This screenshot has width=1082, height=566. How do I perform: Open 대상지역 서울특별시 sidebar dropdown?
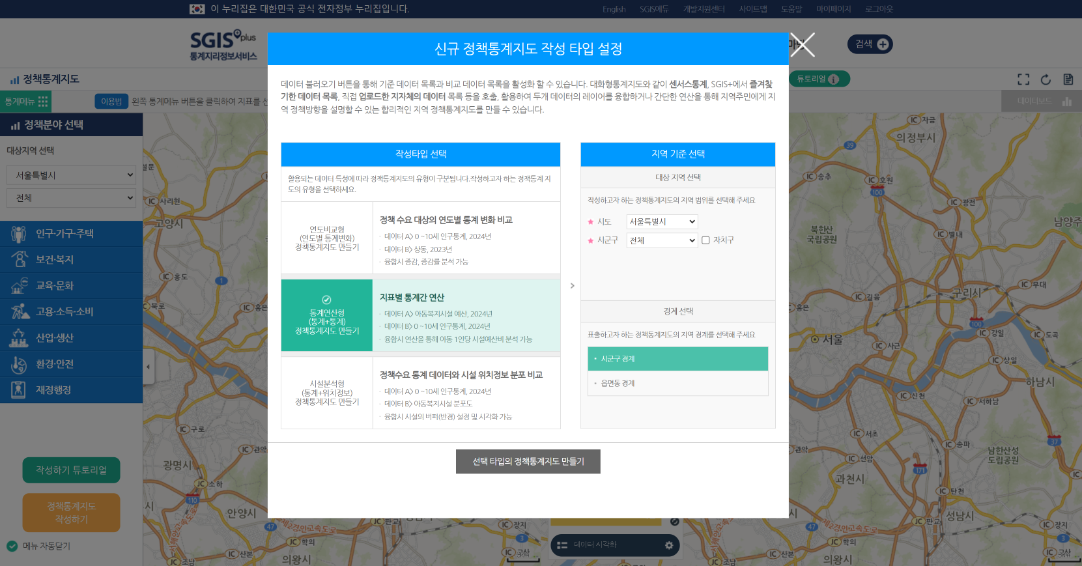(71, 175)
